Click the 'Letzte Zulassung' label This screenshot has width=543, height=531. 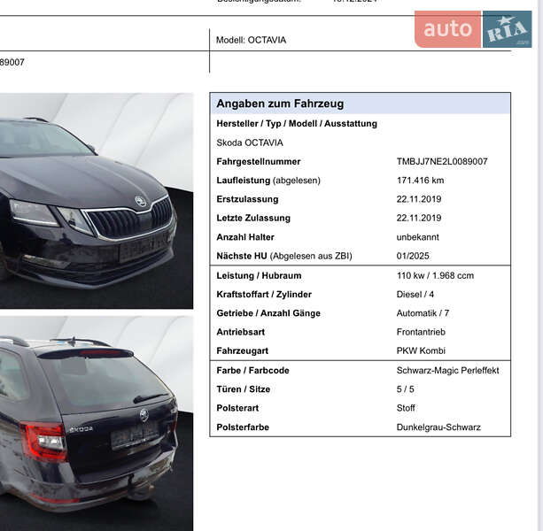[x=253, y=218]
